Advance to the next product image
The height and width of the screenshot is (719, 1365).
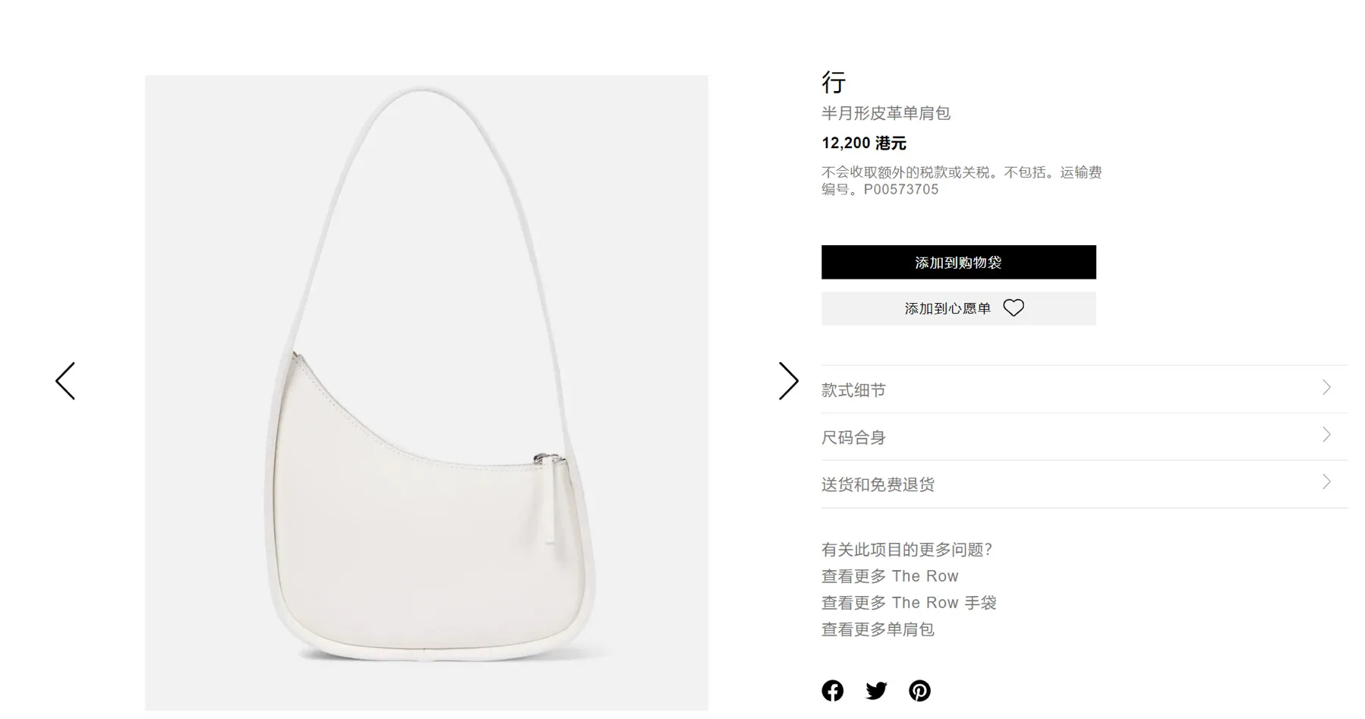(x=789, y=381)
